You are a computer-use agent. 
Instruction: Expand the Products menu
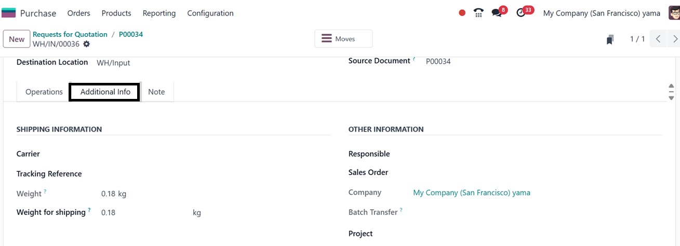[x=116, y=13]
